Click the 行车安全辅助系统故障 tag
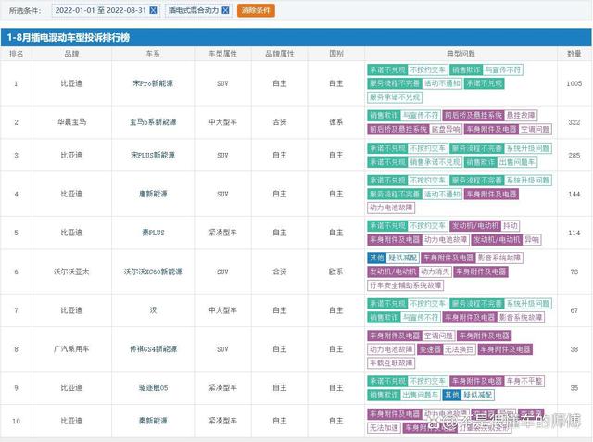The width and height of the screenshot is (593, 442). point(406,285)
